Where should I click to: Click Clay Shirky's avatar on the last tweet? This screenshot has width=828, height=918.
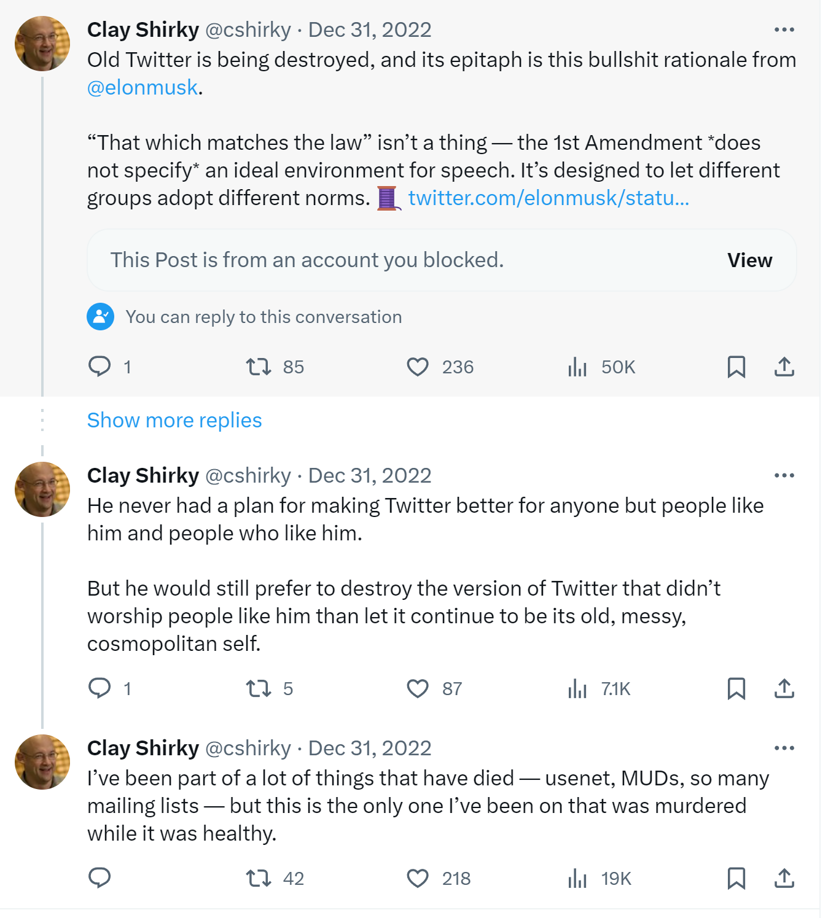(x=42, y=762)
